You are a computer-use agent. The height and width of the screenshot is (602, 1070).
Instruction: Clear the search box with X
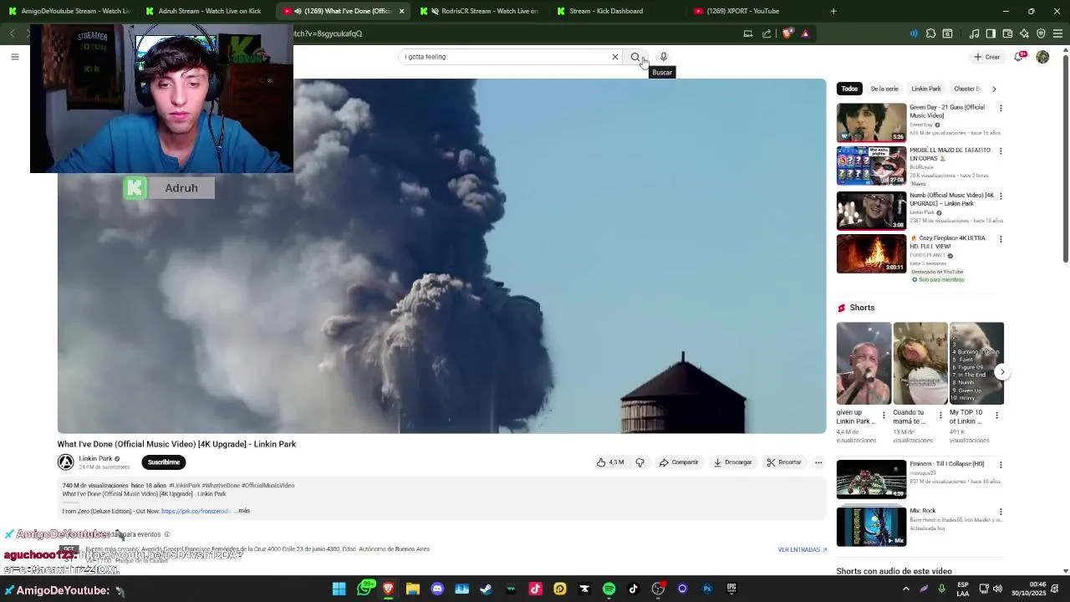[x=615, y=57]
